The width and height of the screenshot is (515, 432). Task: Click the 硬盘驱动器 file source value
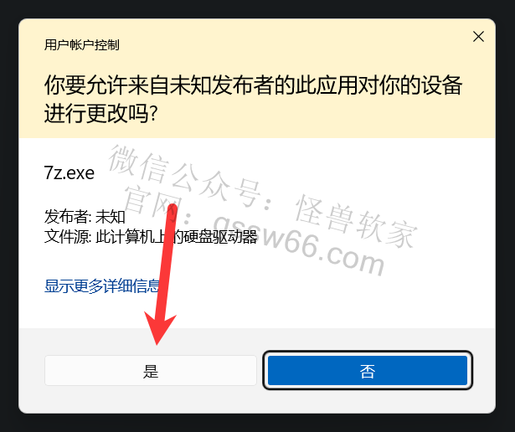220,237
